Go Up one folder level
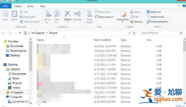186x107 pixels. tap(20, 33)
